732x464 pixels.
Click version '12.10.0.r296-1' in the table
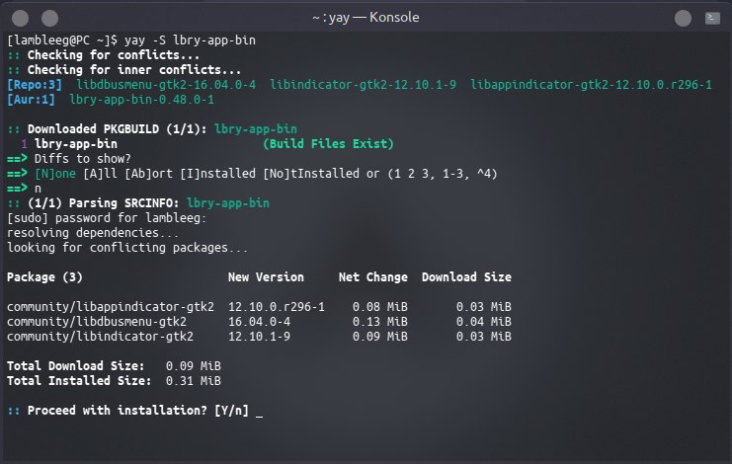[276, 307]
